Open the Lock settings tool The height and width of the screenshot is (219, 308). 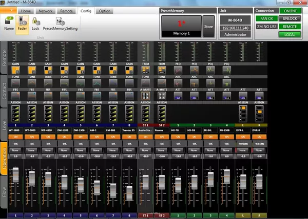point(35,24)
